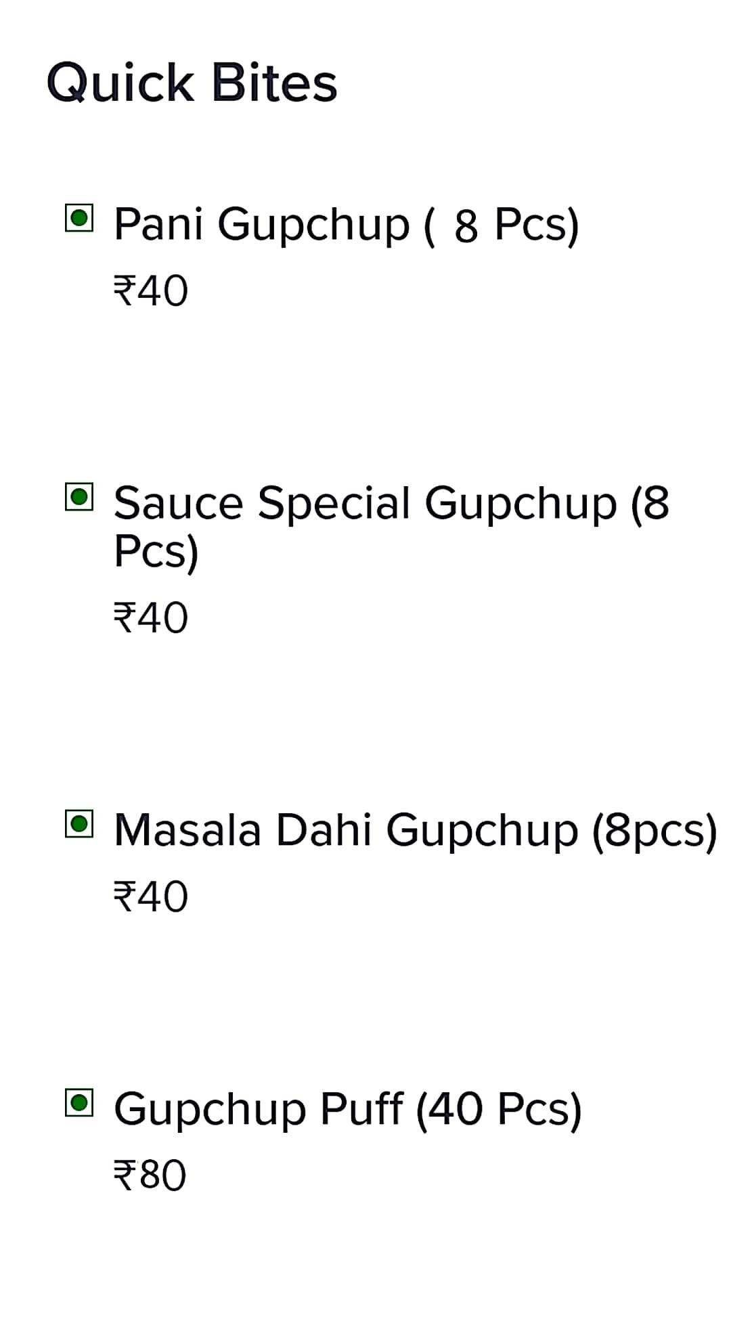
Task: Click the word Special in the second item
Action: coord(334,504)
